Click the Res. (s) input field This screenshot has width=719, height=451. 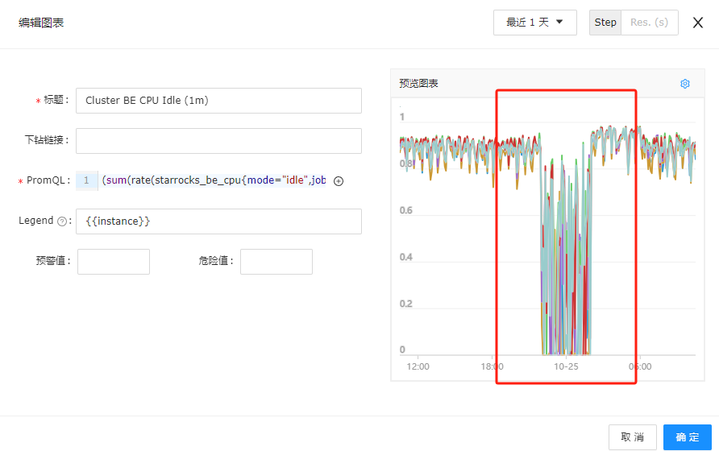pyautogui.click(x=650, y=23)
